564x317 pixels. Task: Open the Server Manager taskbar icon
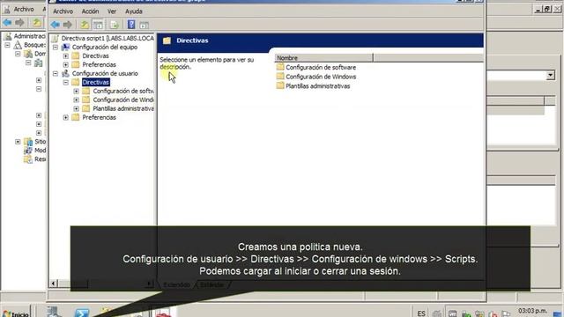[54, 311]
